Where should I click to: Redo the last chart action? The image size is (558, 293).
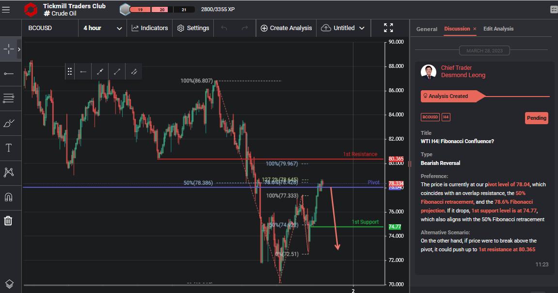[x=244, y=28]
